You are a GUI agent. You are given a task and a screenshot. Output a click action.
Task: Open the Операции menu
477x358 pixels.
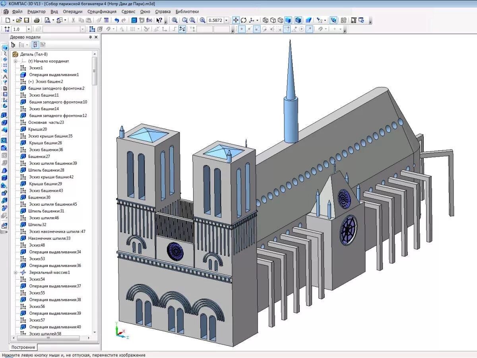tap(72, 12)
